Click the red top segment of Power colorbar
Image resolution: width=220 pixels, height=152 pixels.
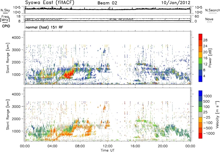click(200, 37)
